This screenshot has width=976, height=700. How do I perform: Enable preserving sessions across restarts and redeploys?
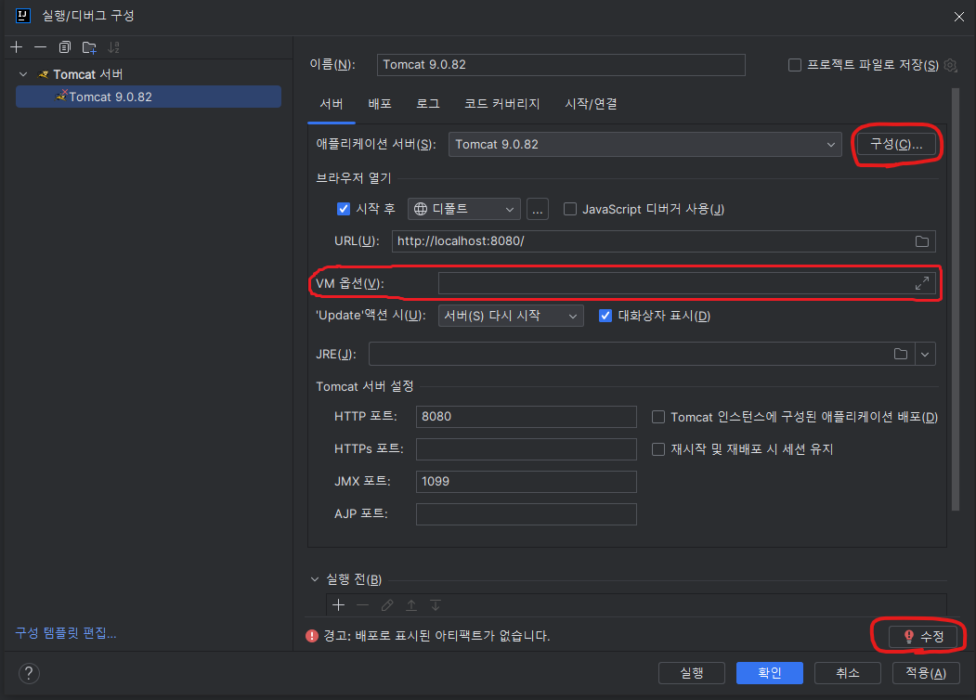[657, 449]
